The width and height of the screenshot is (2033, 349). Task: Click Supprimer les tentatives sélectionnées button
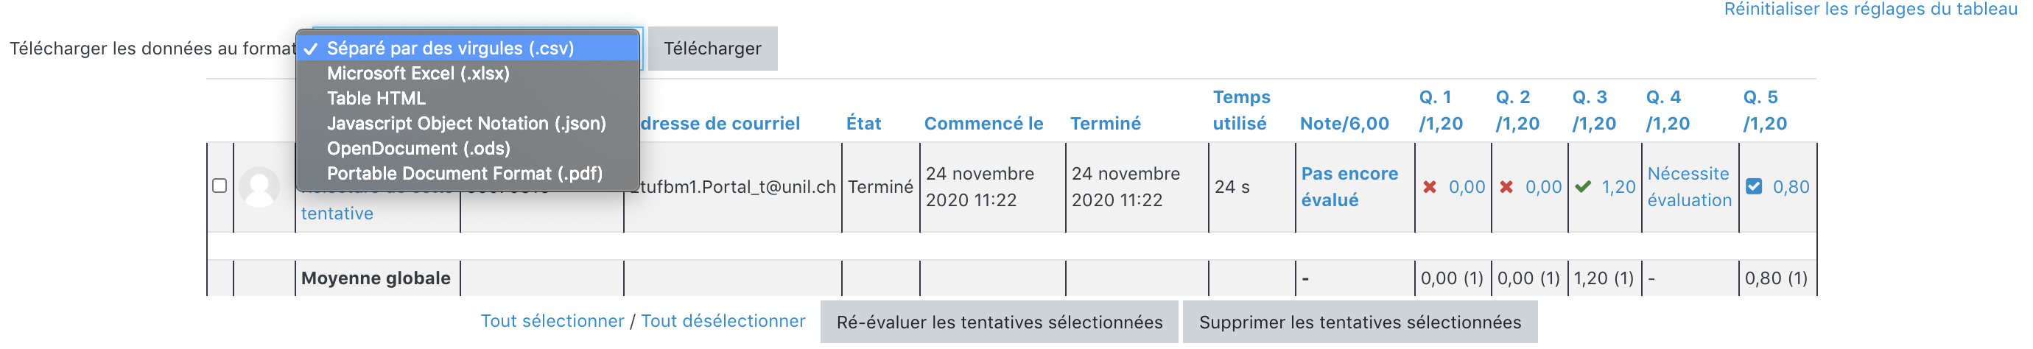(1359, 322)
